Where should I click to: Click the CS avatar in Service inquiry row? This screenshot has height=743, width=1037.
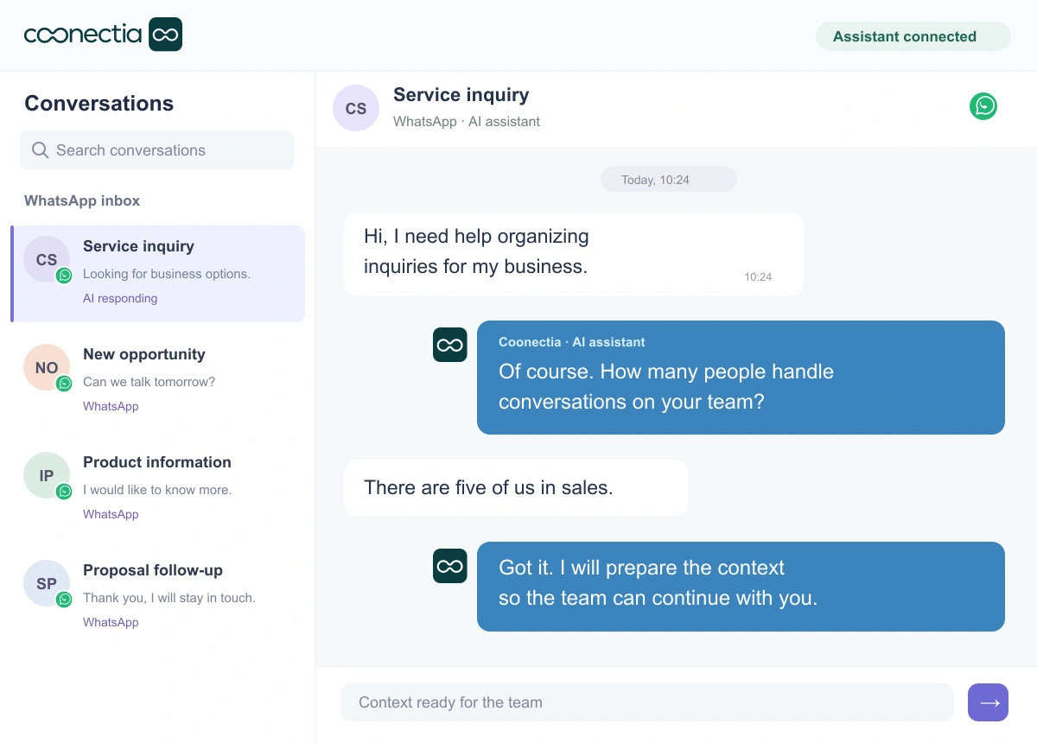47,259
